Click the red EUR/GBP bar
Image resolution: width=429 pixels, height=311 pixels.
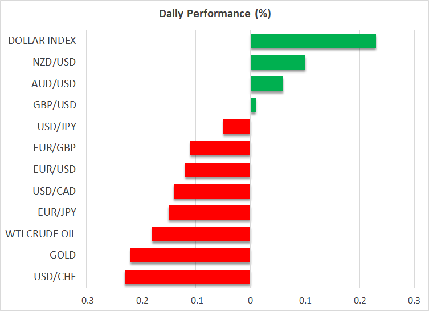tap(220, 148)
